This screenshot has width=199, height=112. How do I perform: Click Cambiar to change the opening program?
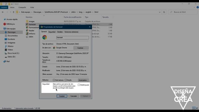[81, 48]
